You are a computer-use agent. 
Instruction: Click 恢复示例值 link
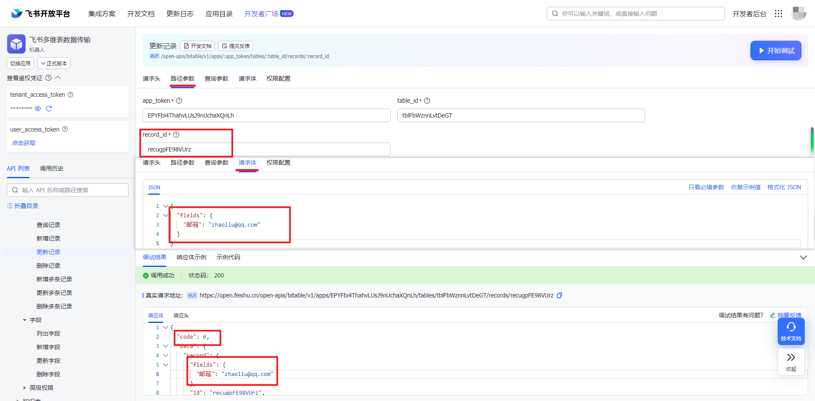(x=746, y=187)
